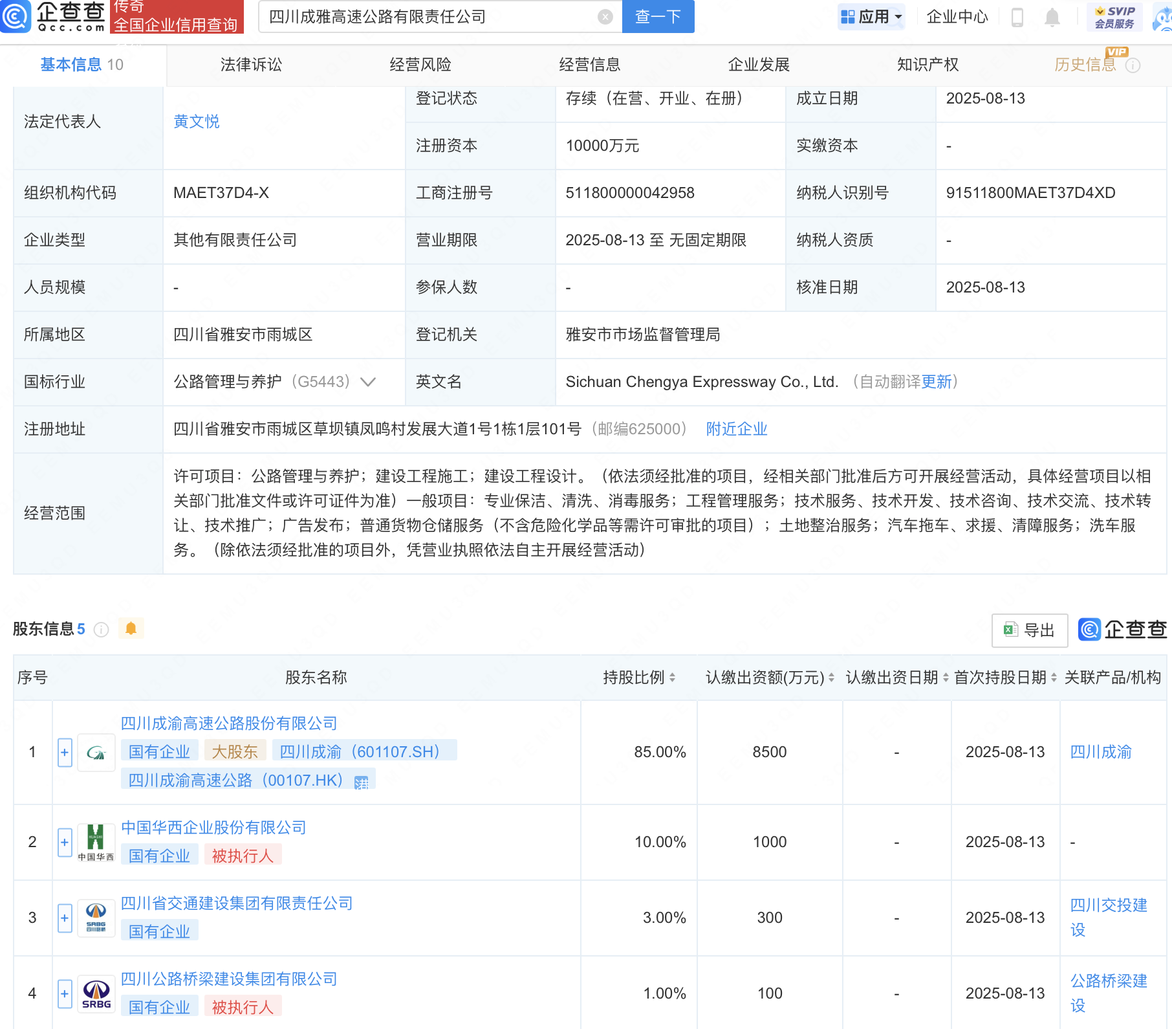Screen dimensions: 1172x1029
Task: Open notifications bell in header
Action: (1052, 17)
